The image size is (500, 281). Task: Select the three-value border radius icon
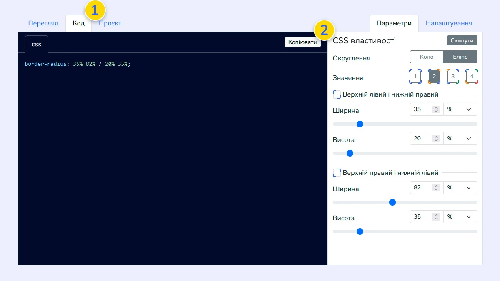coord(452,76)
